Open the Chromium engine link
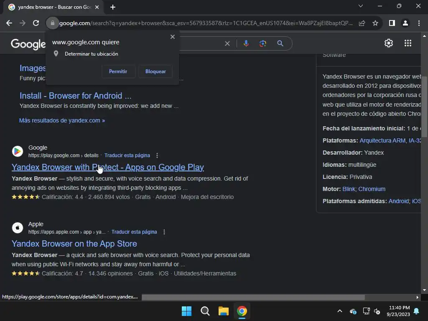428x321 pixels. pyautogui.click(x=372, y=189)
